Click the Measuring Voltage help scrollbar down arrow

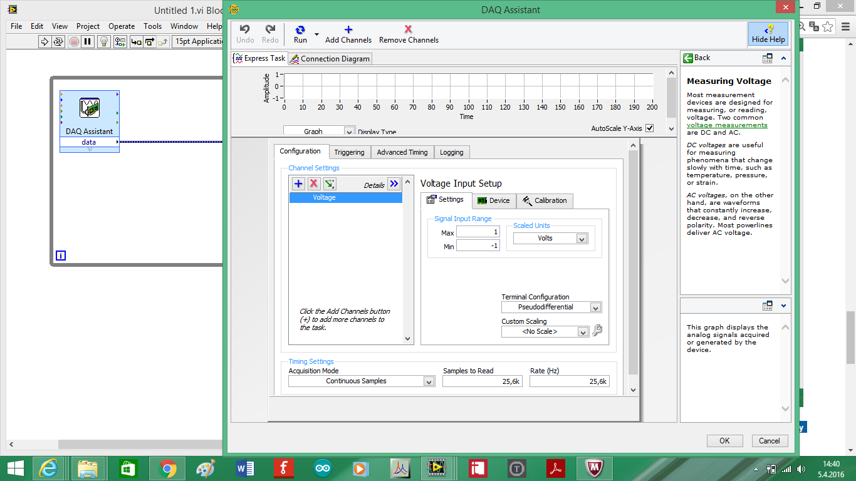786,281
